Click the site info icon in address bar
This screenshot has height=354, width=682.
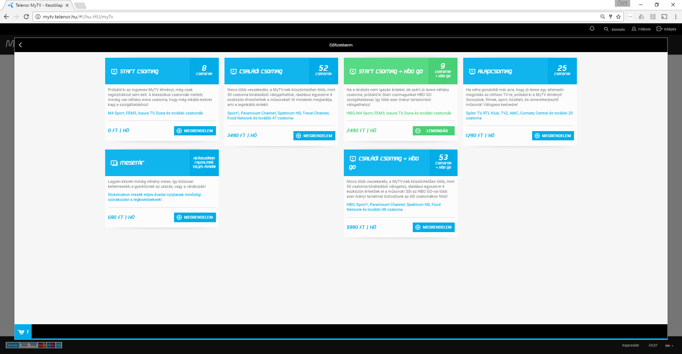point(38,17)
